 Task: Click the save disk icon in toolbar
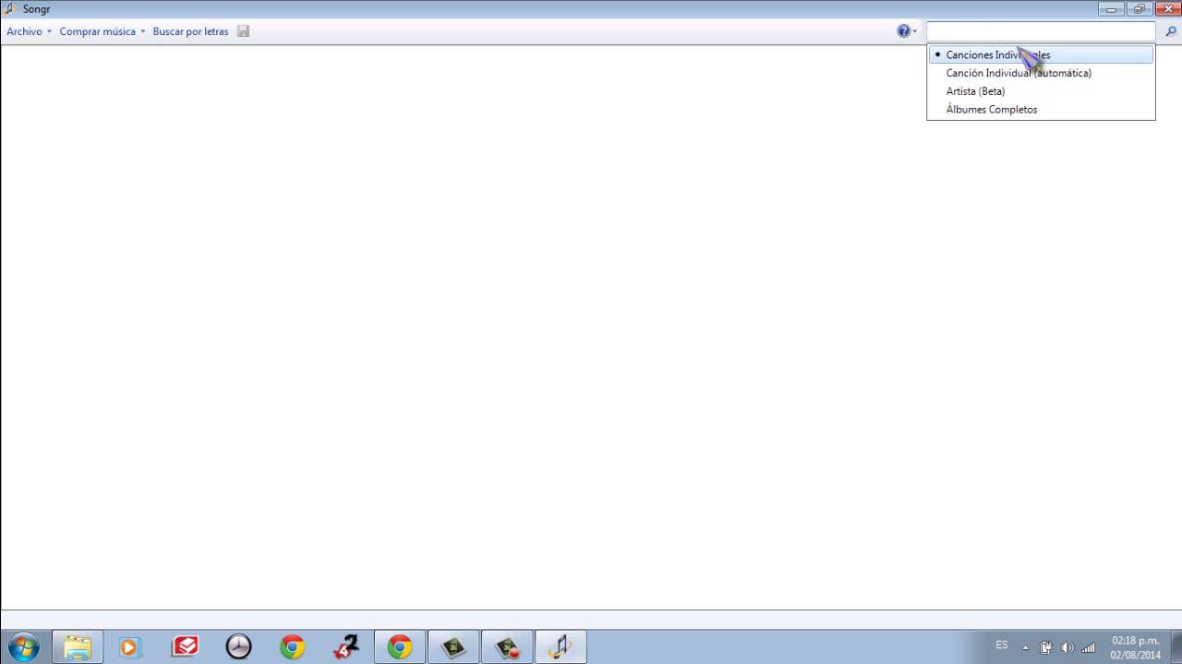(x=243, y=31)
